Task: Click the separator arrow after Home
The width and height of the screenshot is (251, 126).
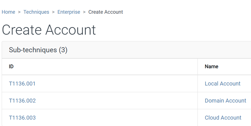Action: pos(19,12)
